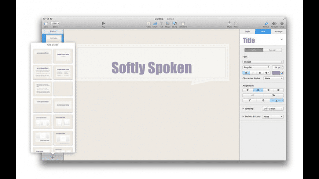This screenshot has width=319, height=179.
Task: Toggle Italic formatting button
Action: point(253,73)
